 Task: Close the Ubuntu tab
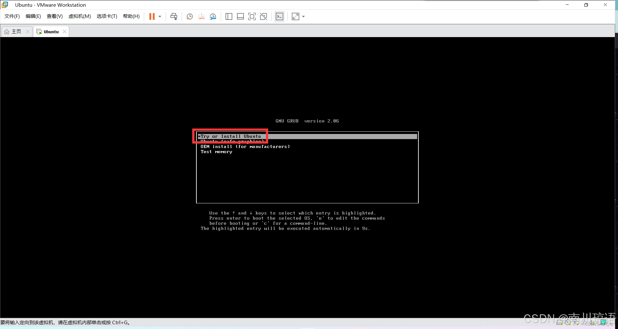point(65,31)
